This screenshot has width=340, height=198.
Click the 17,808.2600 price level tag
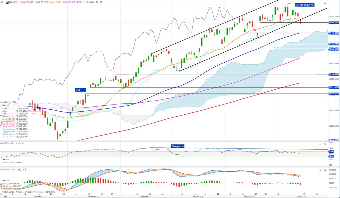tap(333, 23)
